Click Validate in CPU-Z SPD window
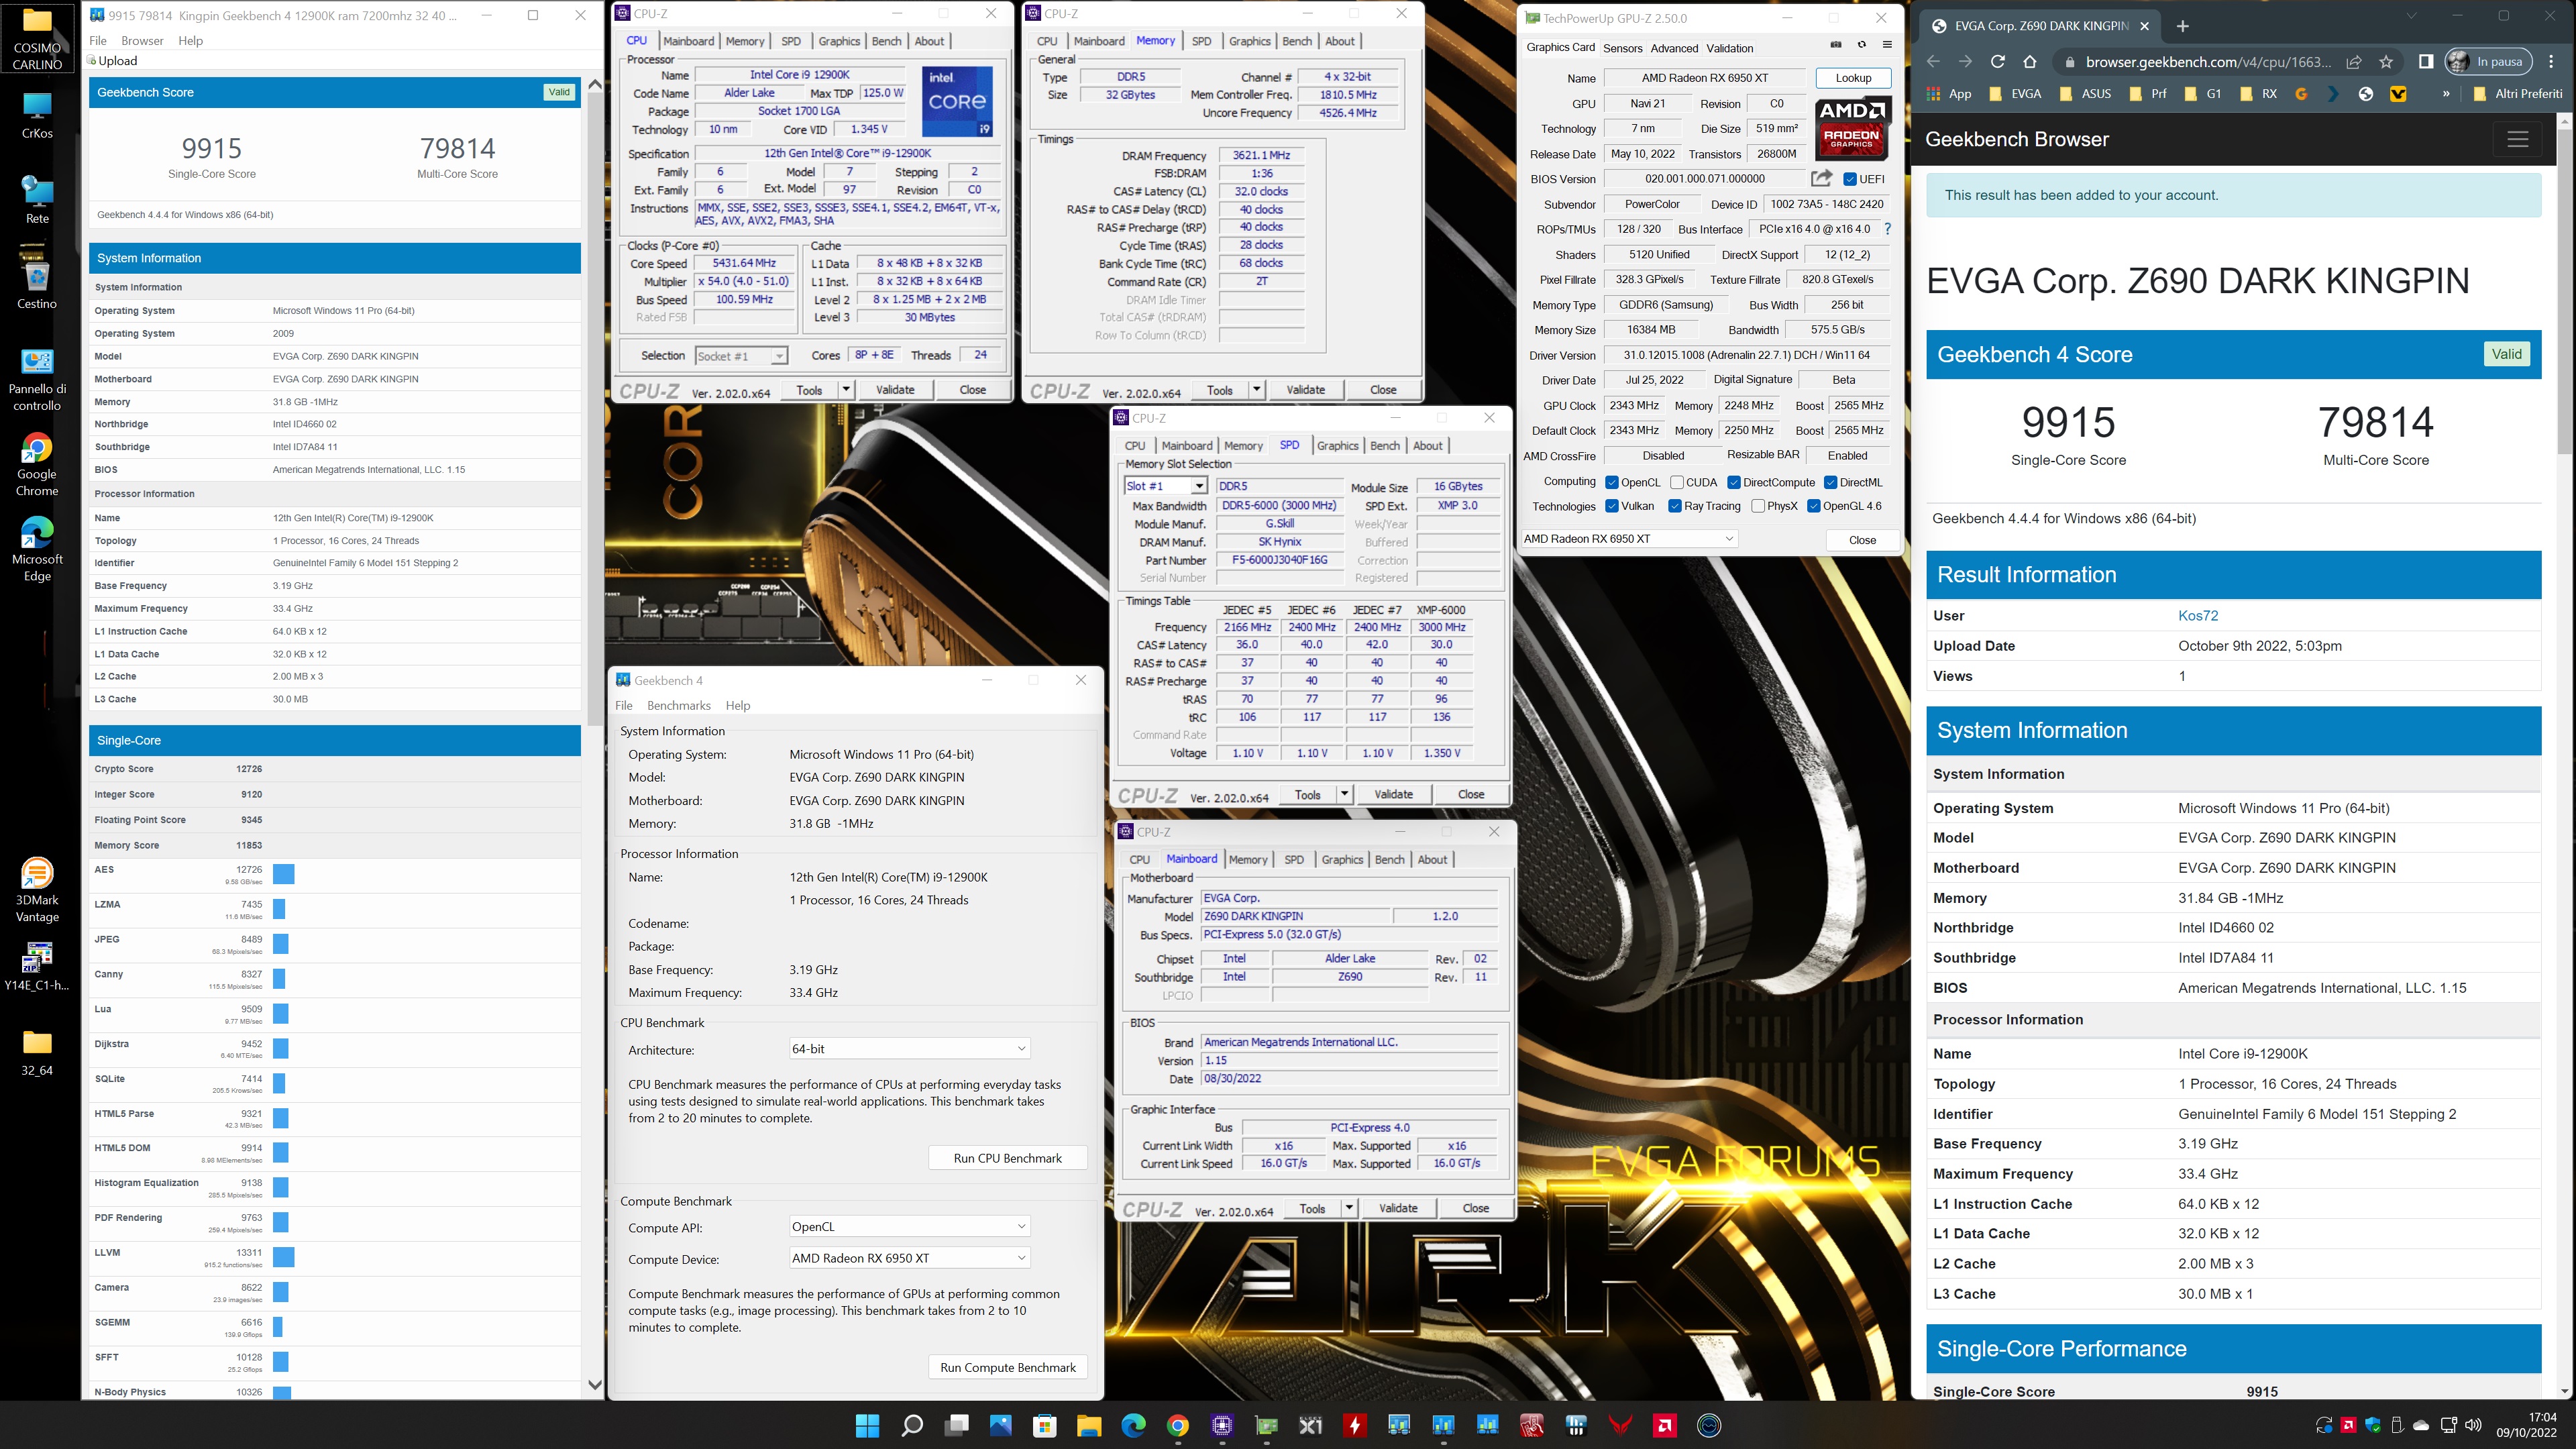 click(x=1393, y=794)
